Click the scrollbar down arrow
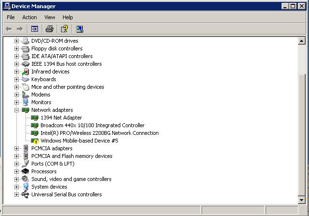Screen dimensions: 309x216 point(301,200)
